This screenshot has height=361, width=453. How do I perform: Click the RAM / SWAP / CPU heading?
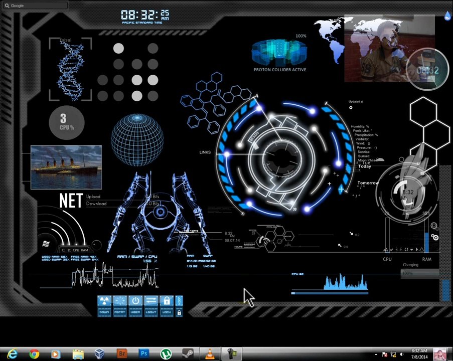pos(137,256)
